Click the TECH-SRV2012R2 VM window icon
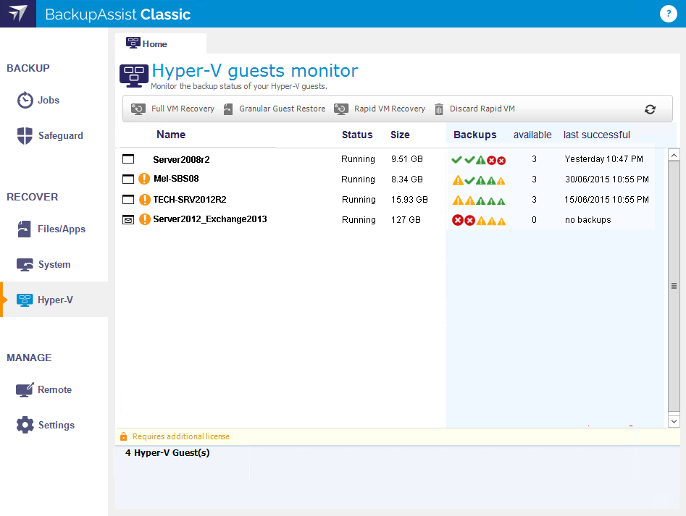 click(x=128, y=200)
